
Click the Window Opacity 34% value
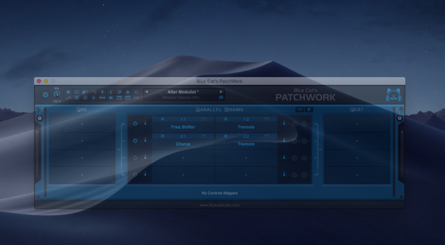coord(181,98)
